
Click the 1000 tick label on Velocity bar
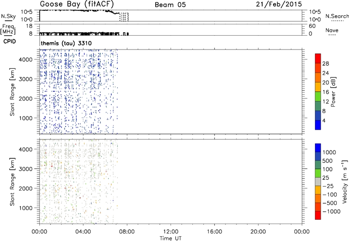tap(329, 152)
